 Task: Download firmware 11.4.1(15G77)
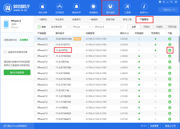(x=170, y=45)
